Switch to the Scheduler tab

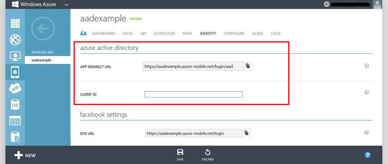tap(164, 34)
